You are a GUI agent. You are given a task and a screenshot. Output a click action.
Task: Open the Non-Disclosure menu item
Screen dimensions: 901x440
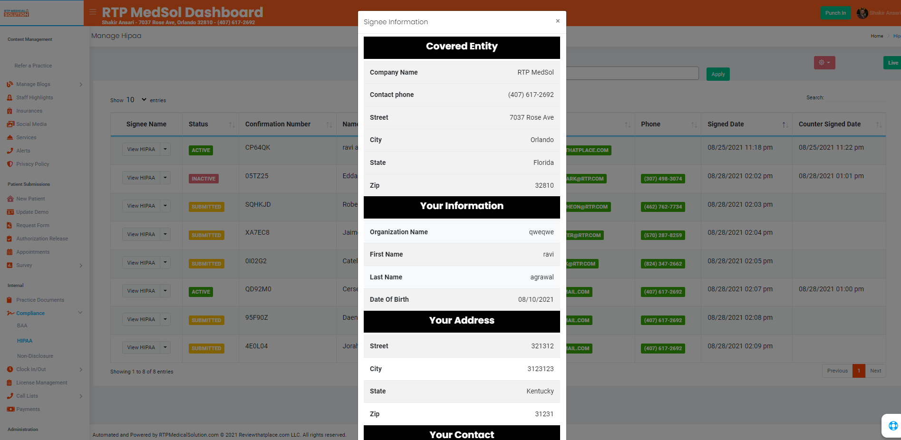(35, 356)
